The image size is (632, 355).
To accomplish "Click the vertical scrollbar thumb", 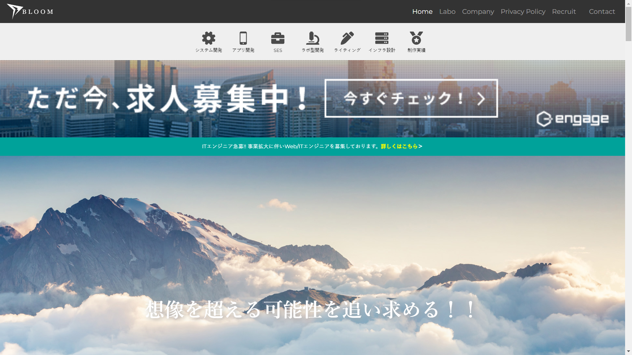I will pos(628,25).
